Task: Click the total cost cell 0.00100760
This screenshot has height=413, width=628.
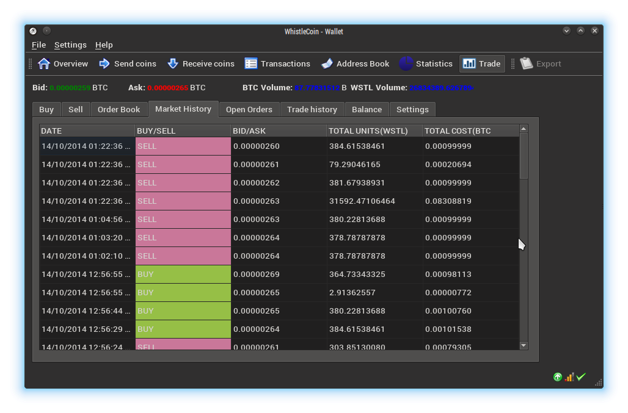Action: point(470,311)
